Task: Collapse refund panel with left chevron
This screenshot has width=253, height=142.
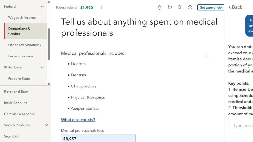Action: pos(102,8)
